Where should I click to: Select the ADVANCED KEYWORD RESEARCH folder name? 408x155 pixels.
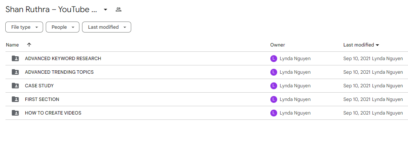(63, 59)
